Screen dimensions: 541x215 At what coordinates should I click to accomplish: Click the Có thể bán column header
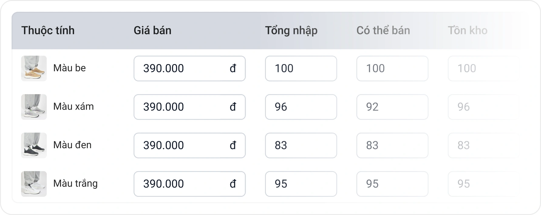pos(383,30)
